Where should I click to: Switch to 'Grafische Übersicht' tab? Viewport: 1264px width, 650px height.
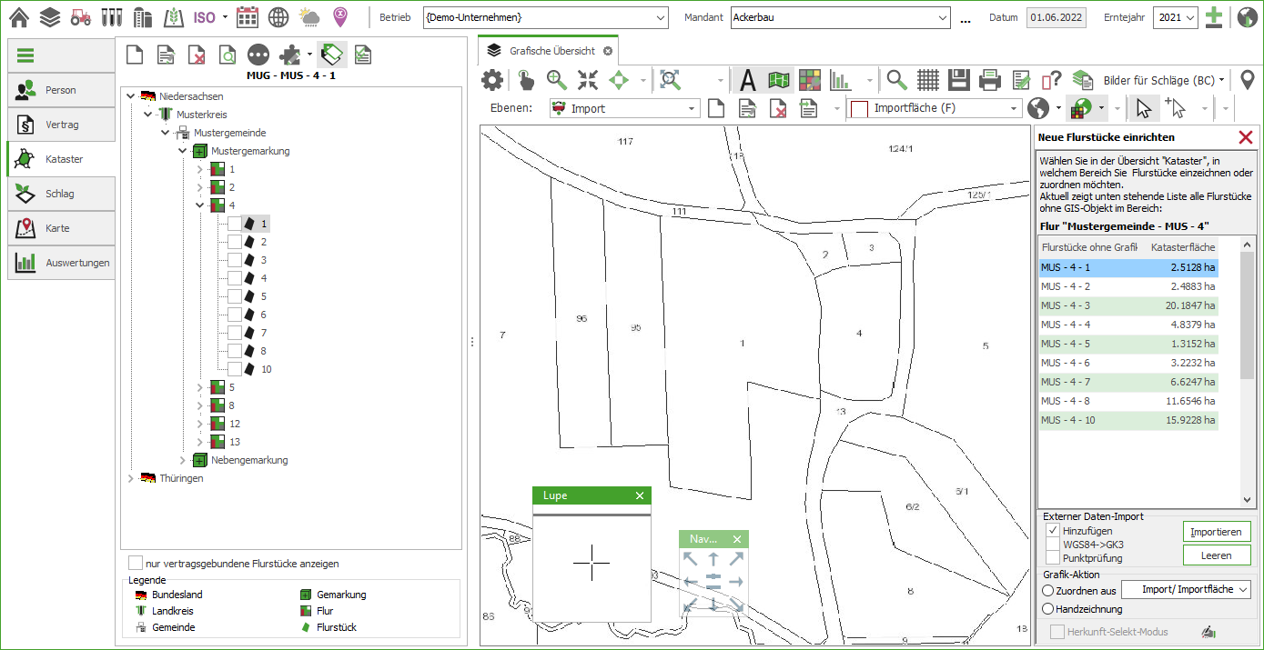click(x=551, y=51)
